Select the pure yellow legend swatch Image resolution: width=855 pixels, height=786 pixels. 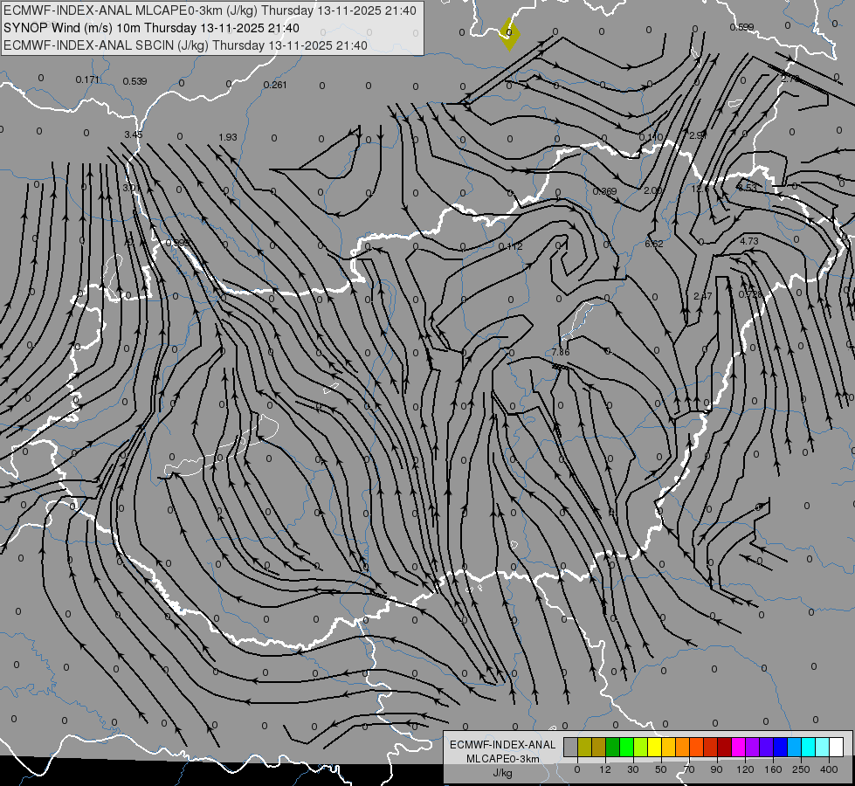tap(654, 747)
